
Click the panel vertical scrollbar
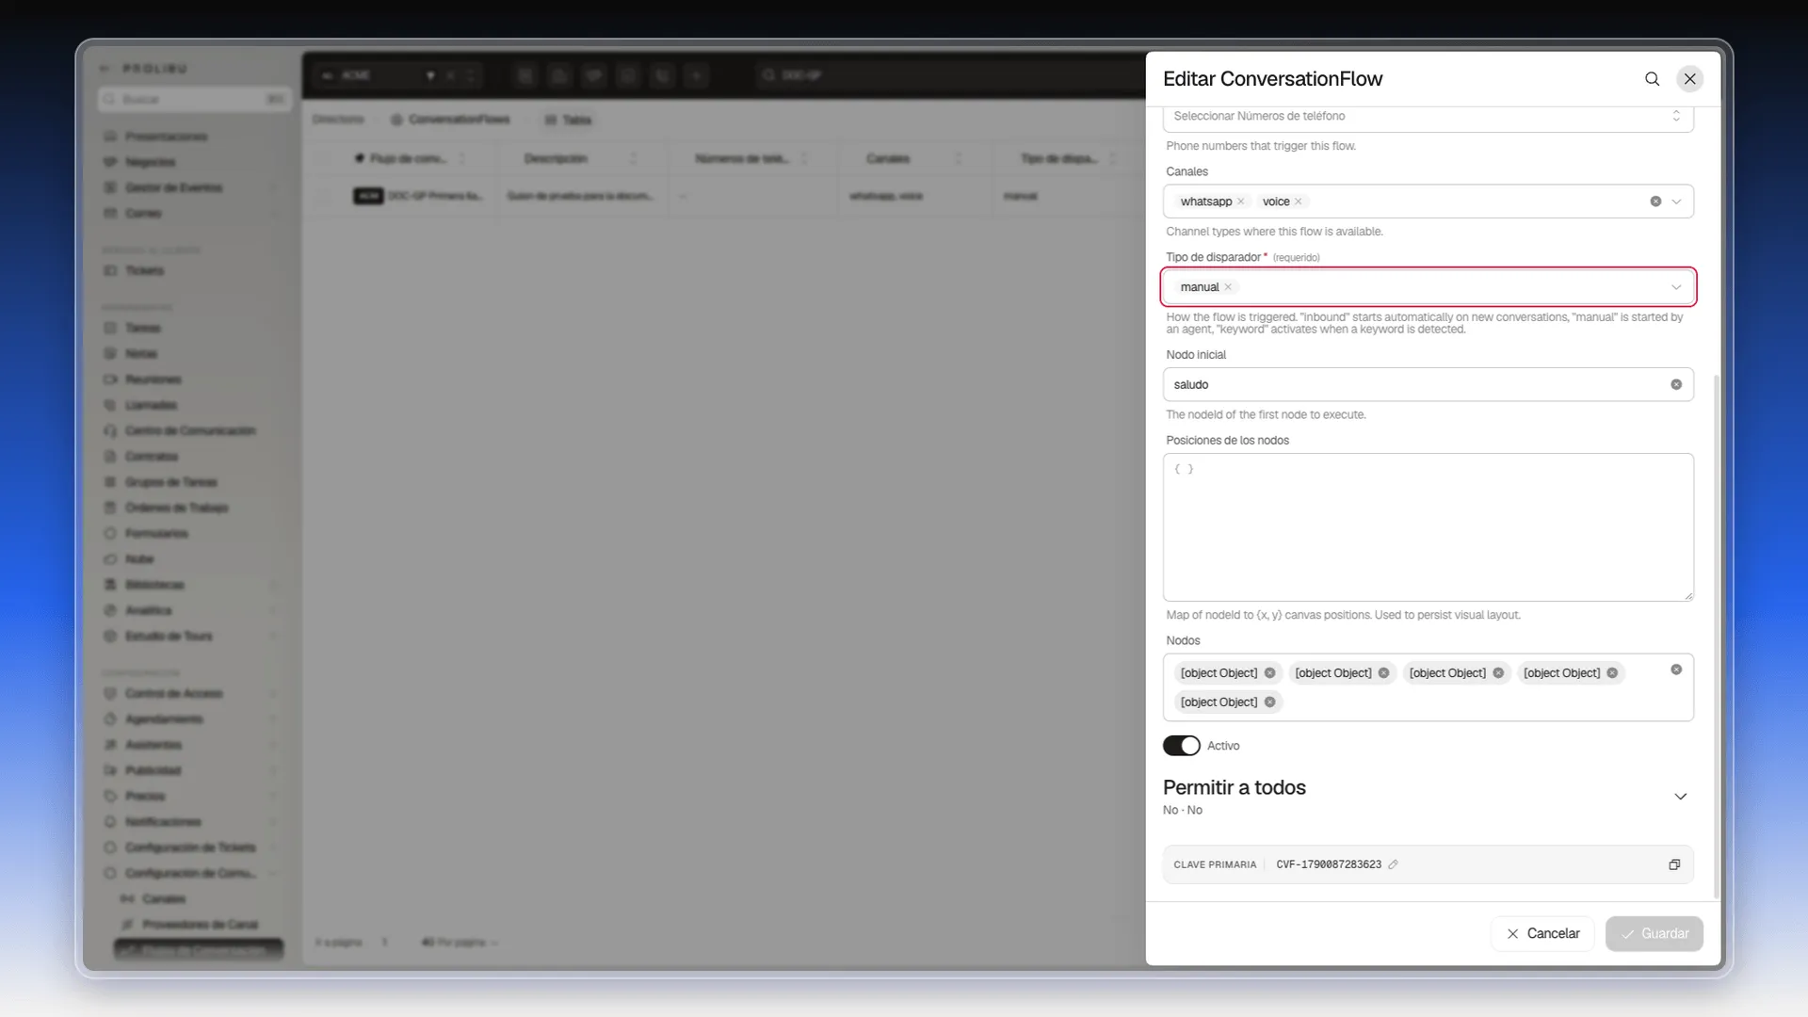point(1717,636)
